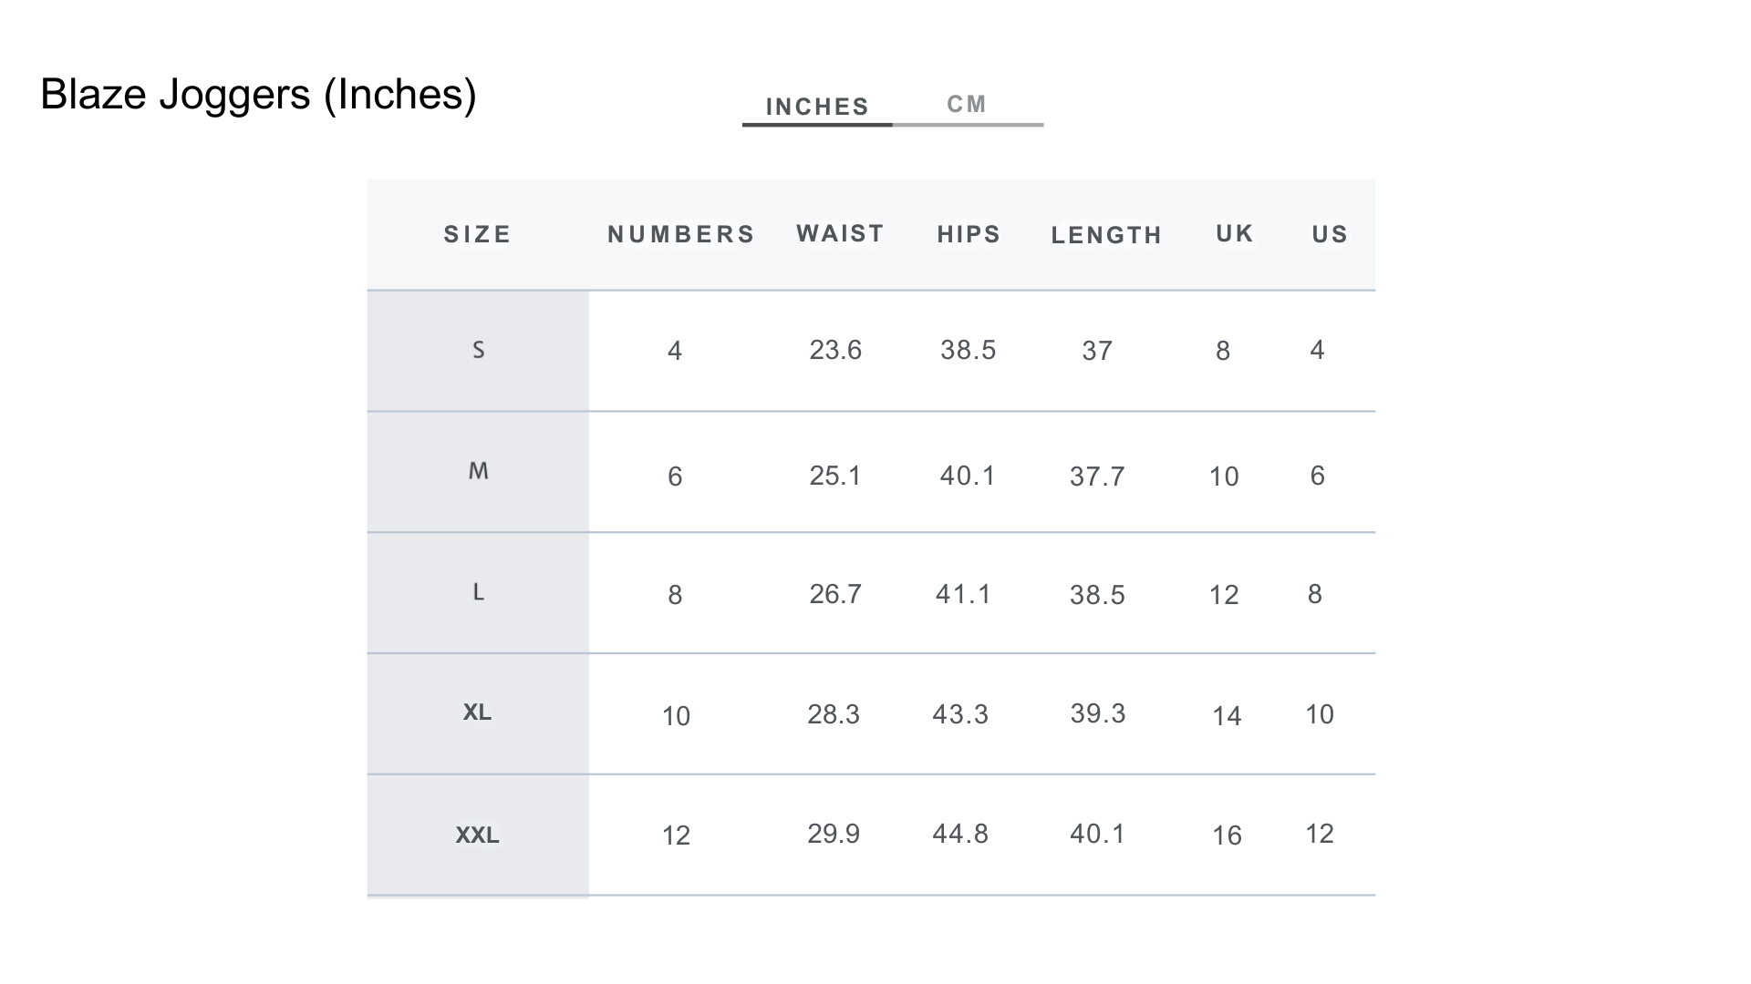Screen dimensions: 1751x984
Task: Click the UK column header
Action: click(x=1235, y=234)
